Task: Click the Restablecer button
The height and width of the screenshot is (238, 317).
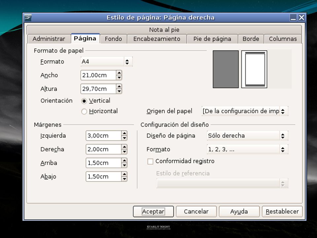Action: pos(282,212)
